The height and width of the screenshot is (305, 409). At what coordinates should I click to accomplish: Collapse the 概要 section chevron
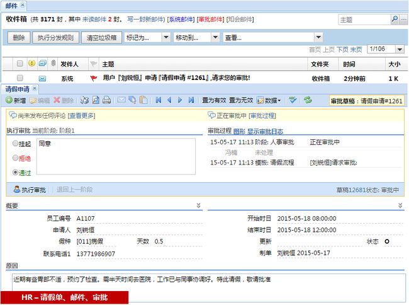[198, 205]
